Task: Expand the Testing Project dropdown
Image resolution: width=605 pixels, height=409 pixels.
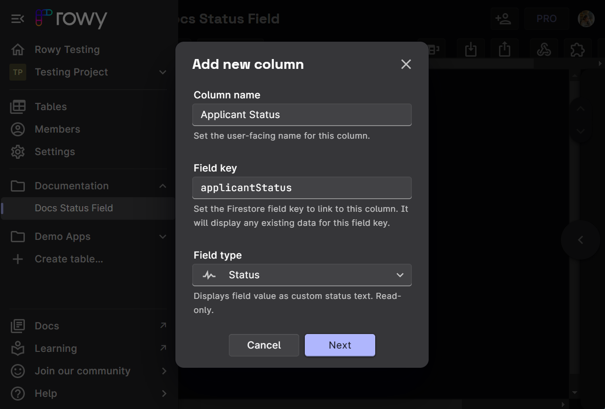Action: (162, 72)
